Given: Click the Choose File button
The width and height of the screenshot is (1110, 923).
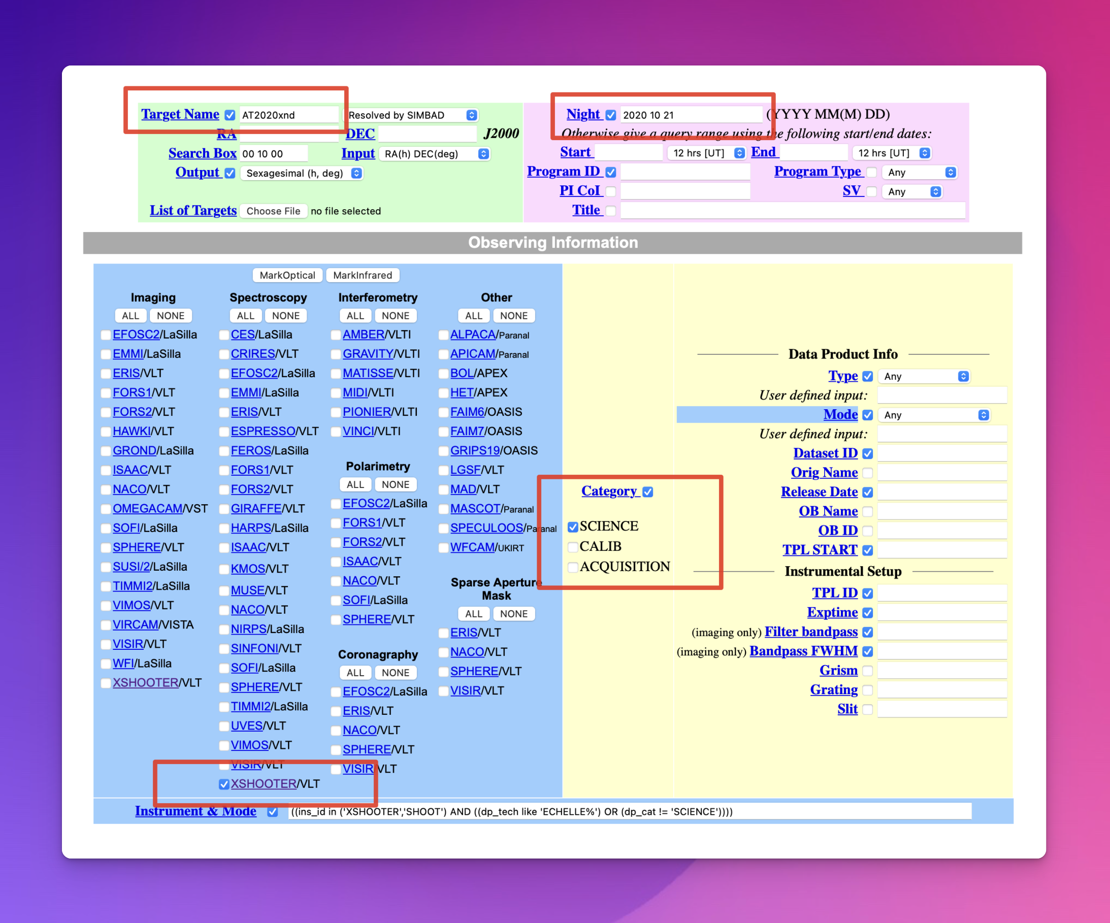Looking at the screenshot, I should pyautogui.click(x=273, y=211).
